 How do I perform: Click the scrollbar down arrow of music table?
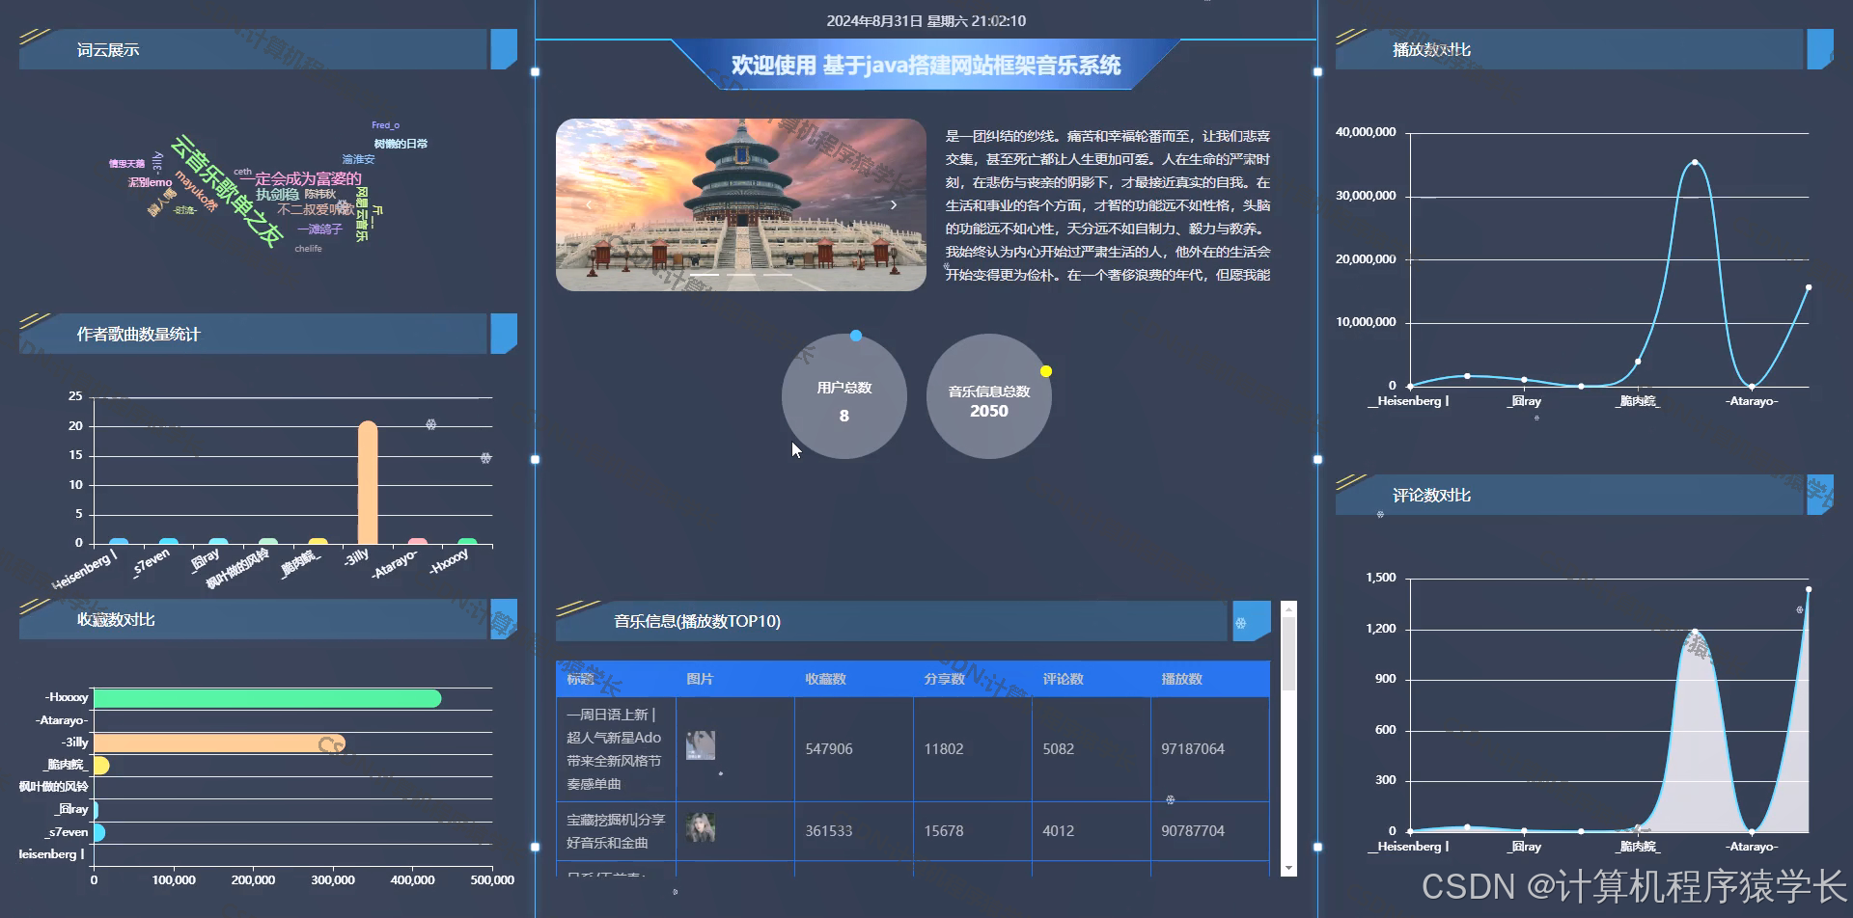click(x=1288, y=868)
